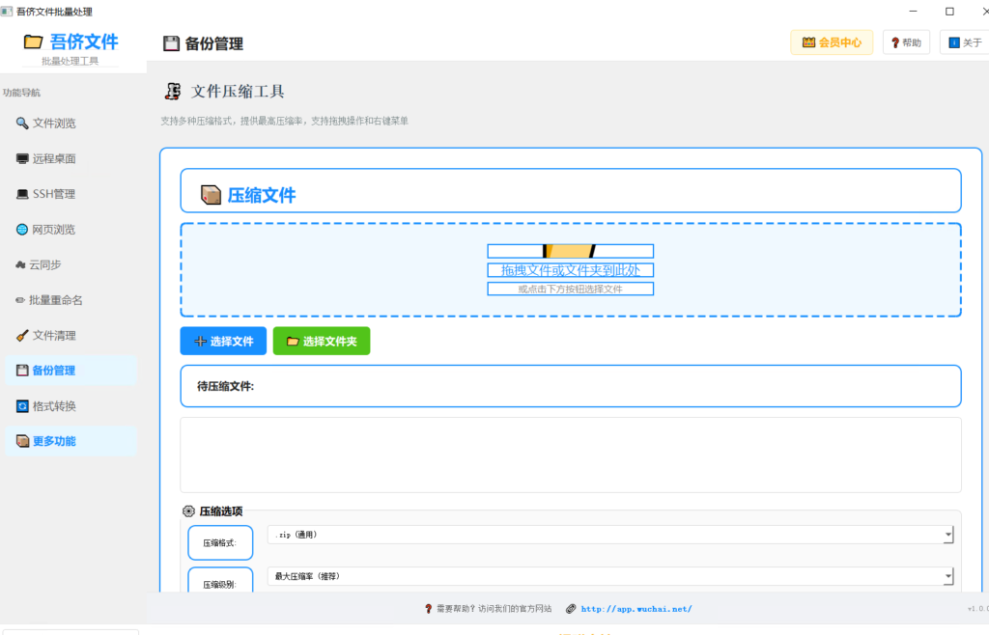Viewport: 989px width, 635px height.
Task: Expand the 压缩格式 .zip dropdown
Action: pyautogui.click(x=610, y=535)
